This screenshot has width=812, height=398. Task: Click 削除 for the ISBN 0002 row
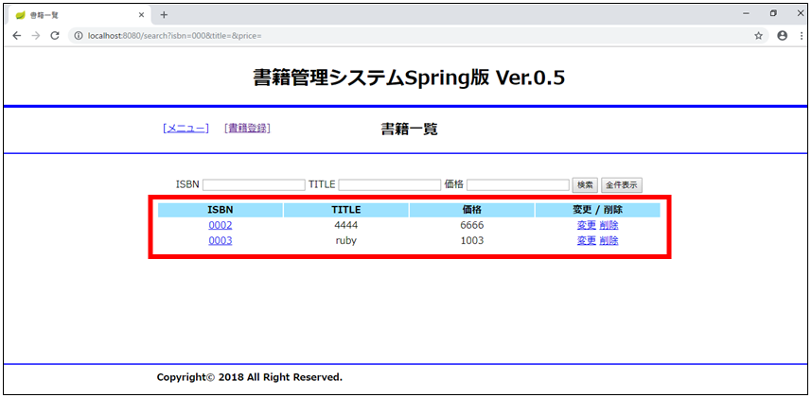point(609,225)
